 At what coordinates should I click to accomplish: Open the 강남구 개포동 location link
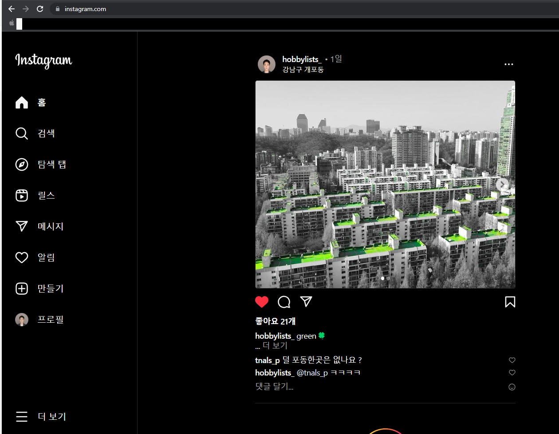[303, 70]
